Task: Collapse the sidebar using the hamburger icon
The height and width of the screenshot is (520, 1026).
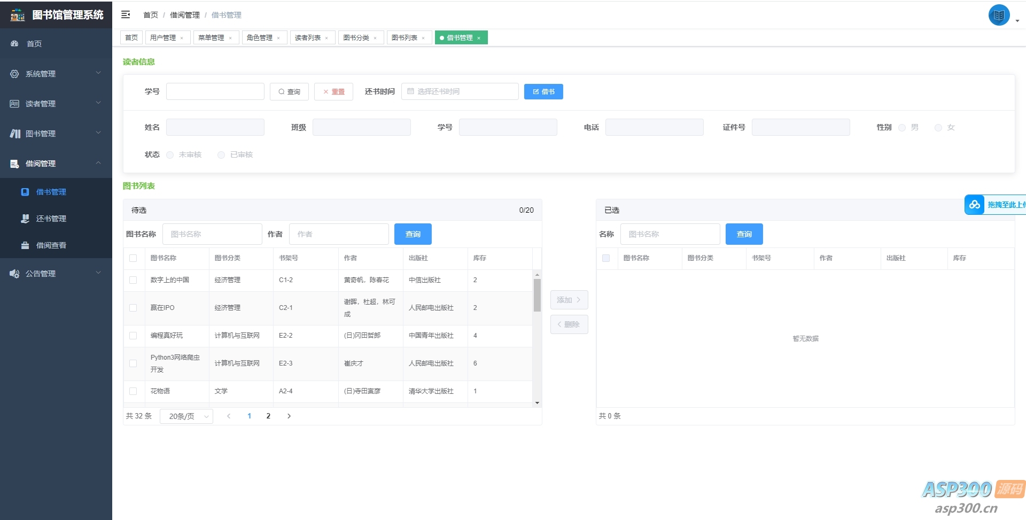Action: click(126, 14)
